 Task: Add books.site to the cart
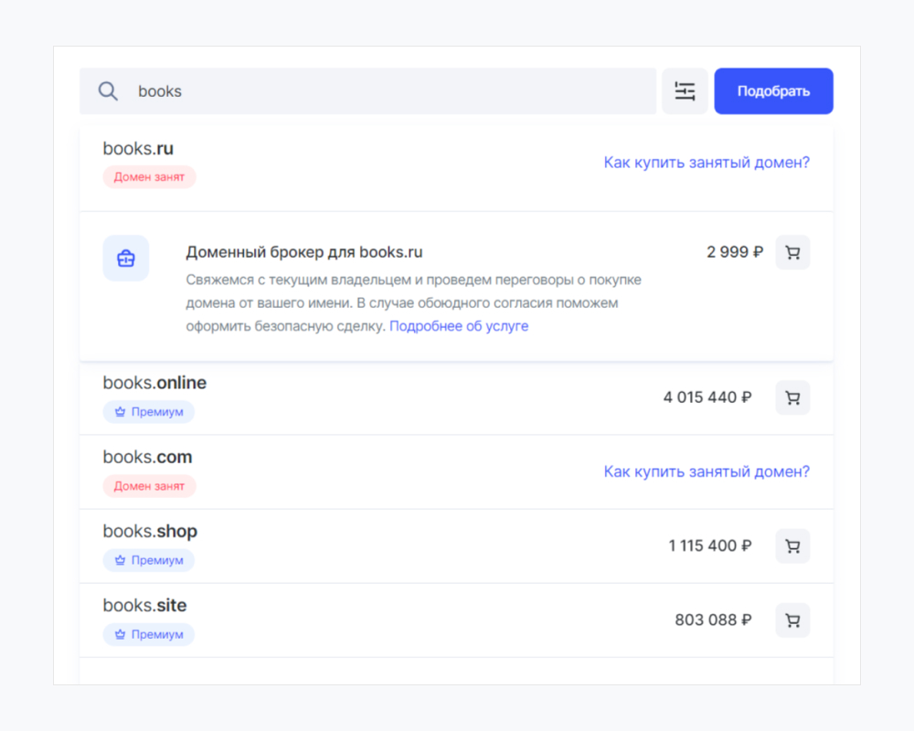pos(792,620)
